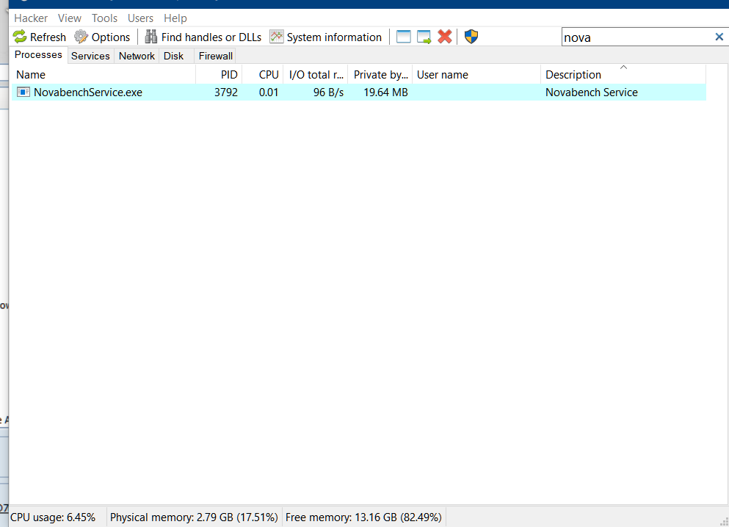
Task: Open the Help menu
Action: [x=175, y=18]
